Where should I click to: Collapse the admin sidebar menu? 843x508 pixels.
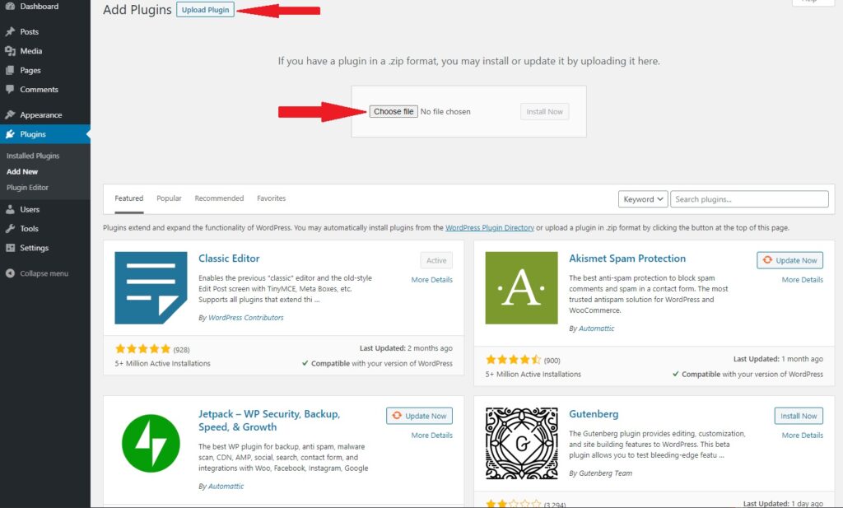tap(44, 273)
